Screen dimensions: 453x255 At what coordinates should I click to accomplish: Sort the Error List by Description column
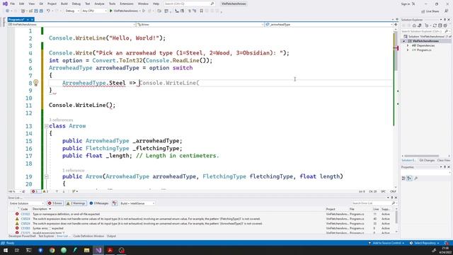(40, 209)
